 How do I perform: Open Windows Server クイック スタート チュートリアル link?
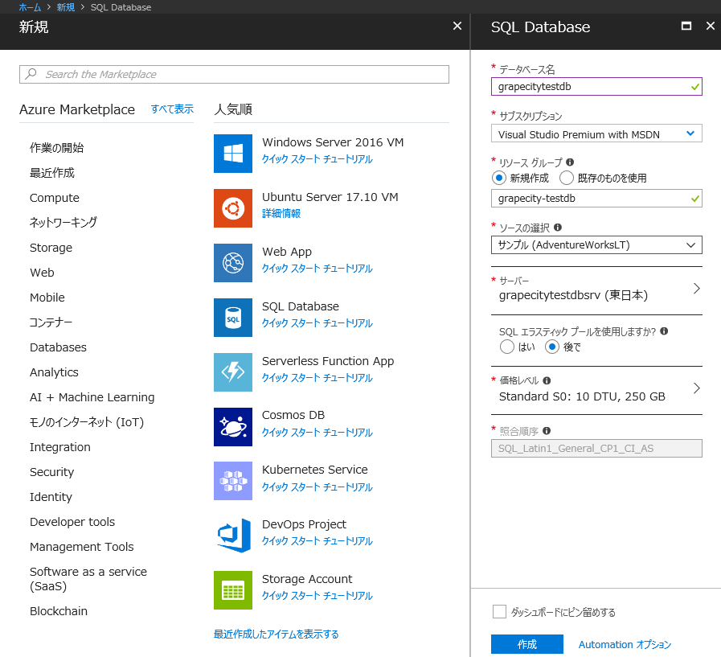point(317,158)
